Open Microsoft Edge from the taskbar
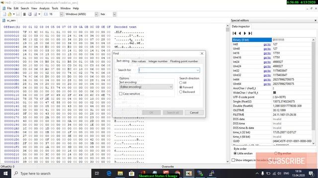This screenshot has width=318, height=178. coord(109,174)
